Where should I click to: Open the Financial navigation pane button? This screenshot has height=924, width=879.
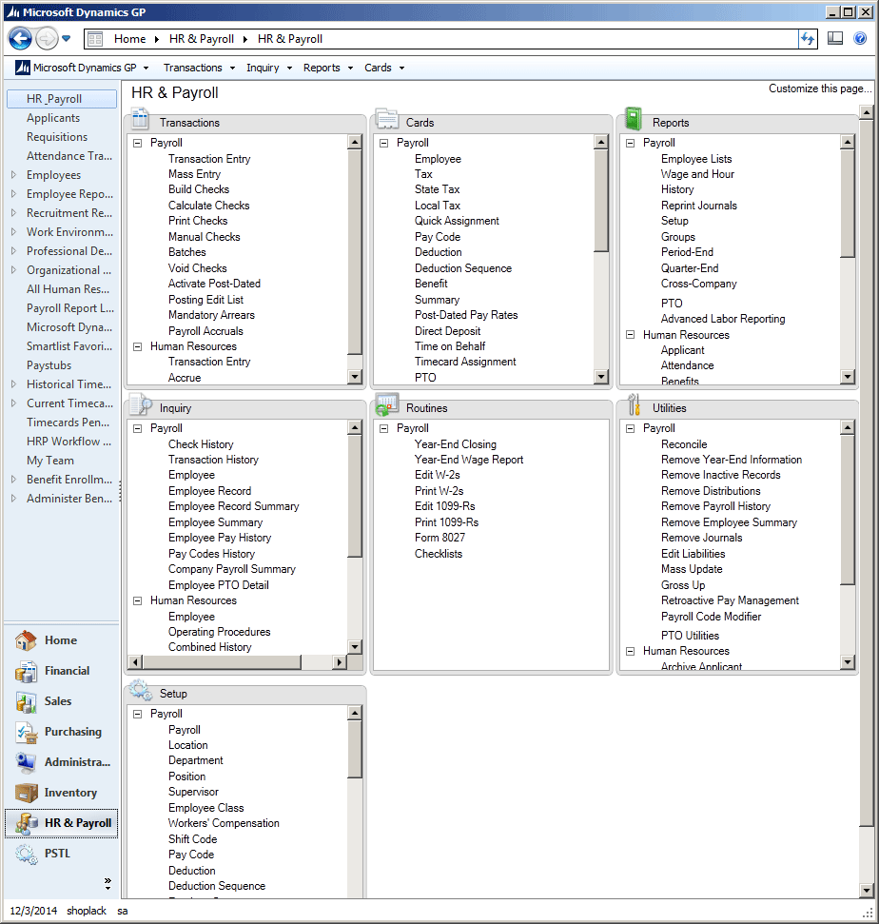[x=61, y=671]
